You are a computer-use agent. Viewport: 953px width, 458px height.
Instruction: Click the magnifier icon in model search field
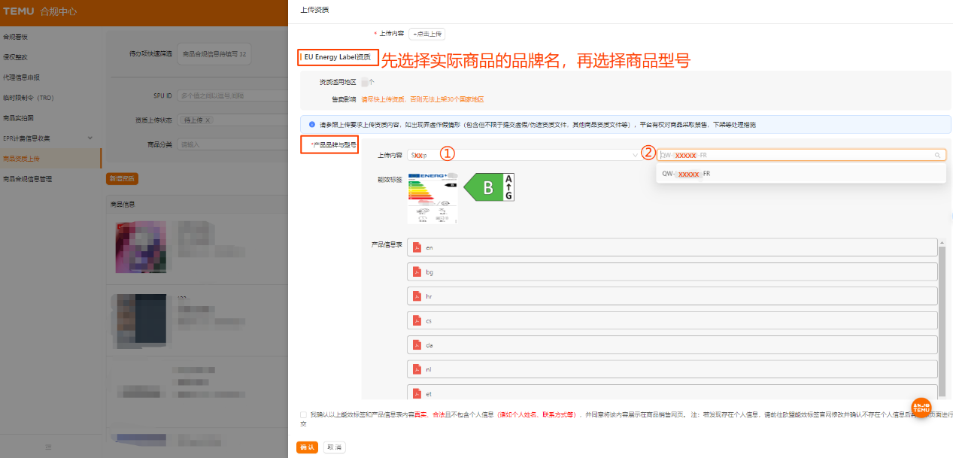point(937,155)
